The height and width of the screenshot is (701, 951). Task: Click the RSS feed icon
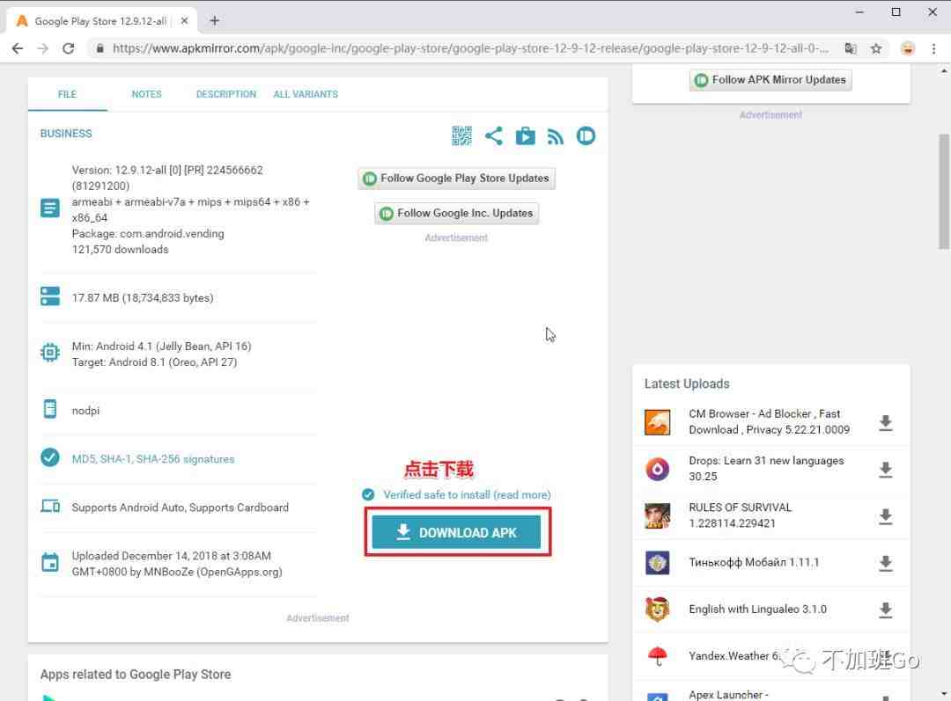(x=555, y=136)
